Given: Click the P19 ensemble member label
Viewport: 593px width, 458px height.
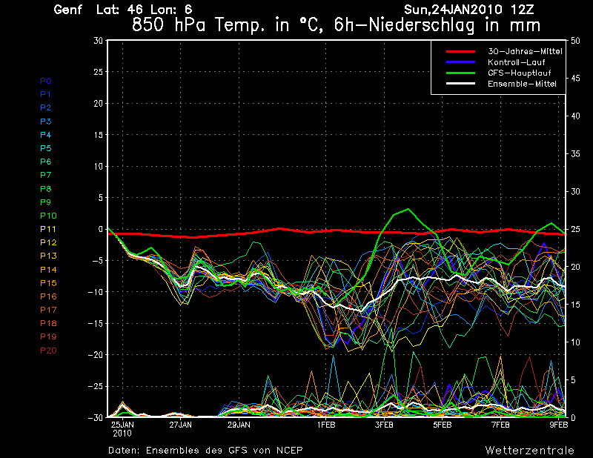Looking at the screenshot, I should pyautogui.click(x=48, y=336).
